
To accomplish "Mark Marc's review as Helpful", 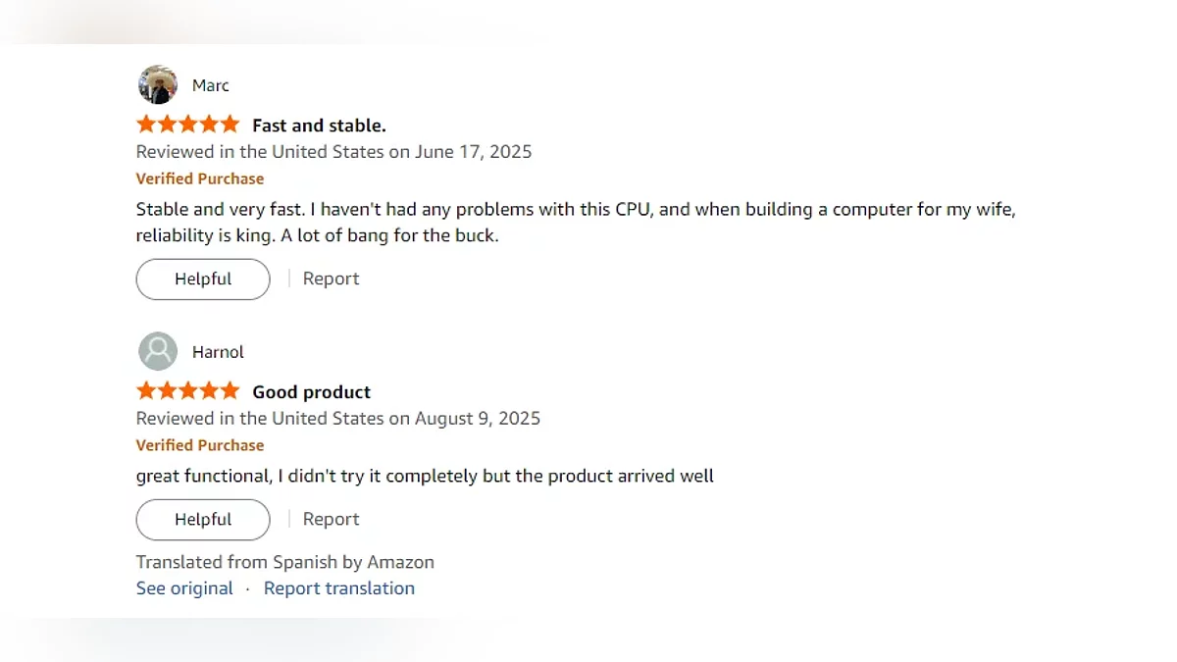I will click(x=203, y=280).
